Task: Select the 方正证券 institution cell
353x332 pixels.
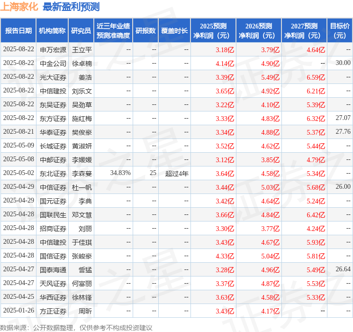Action: (53, 311)
